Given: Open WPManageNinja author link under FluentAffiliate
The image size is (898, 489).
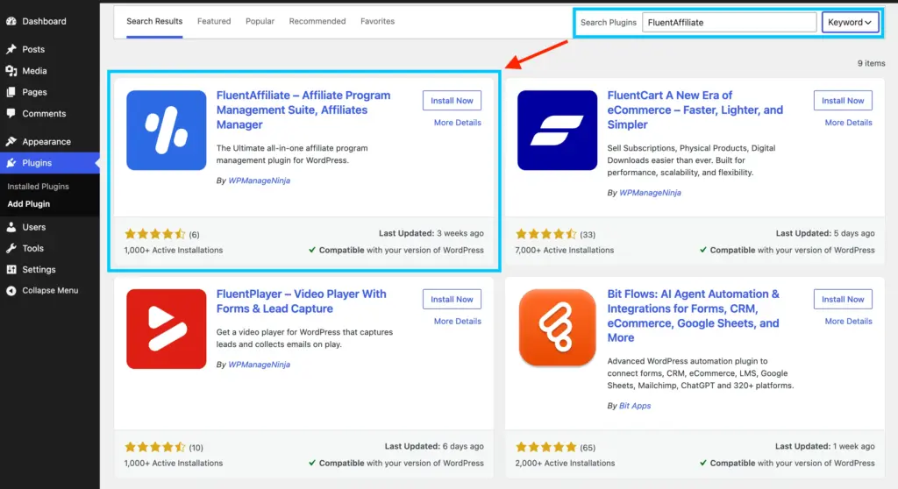Looking at the screenshot, I should coord(260,181).
